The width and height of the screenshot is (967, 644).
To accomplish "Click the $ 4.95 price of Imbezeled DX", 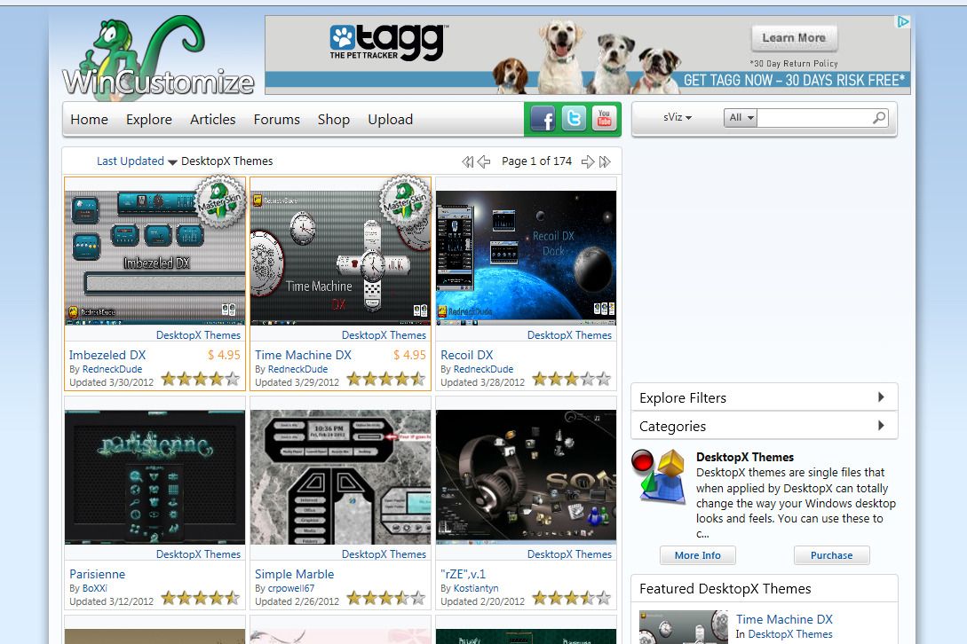I will (x=224, y=355).
